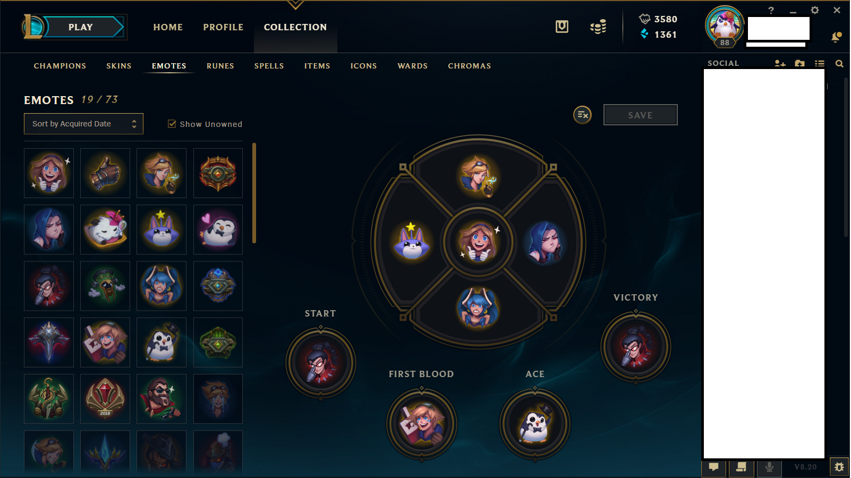Open the Sort by Acquired Date dropdown
This screenshot has width=851, height=478.
click(83, 124)
